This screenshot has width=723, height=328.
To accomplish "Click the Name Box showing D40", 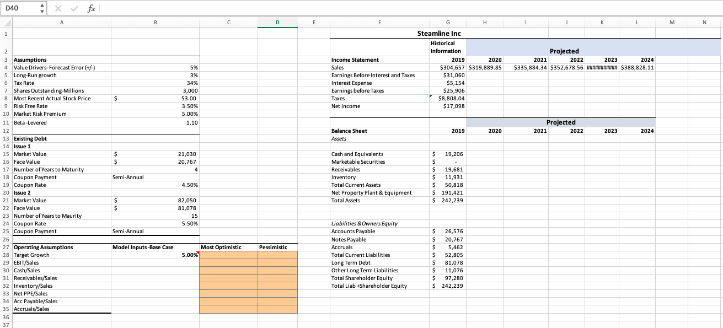I will (19, 8).
